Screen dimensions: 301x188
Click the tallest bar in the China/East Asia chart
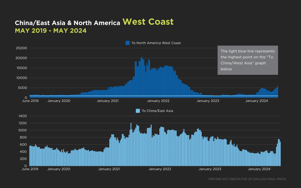pyautogui.click(x=131, y=144)
